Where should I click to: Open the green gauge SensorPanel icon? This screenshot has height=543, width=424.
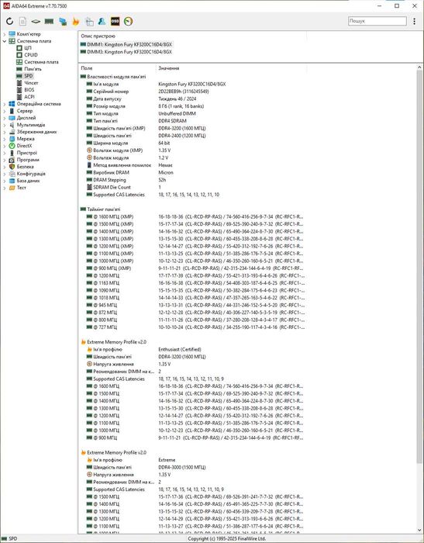pos(128,22)
